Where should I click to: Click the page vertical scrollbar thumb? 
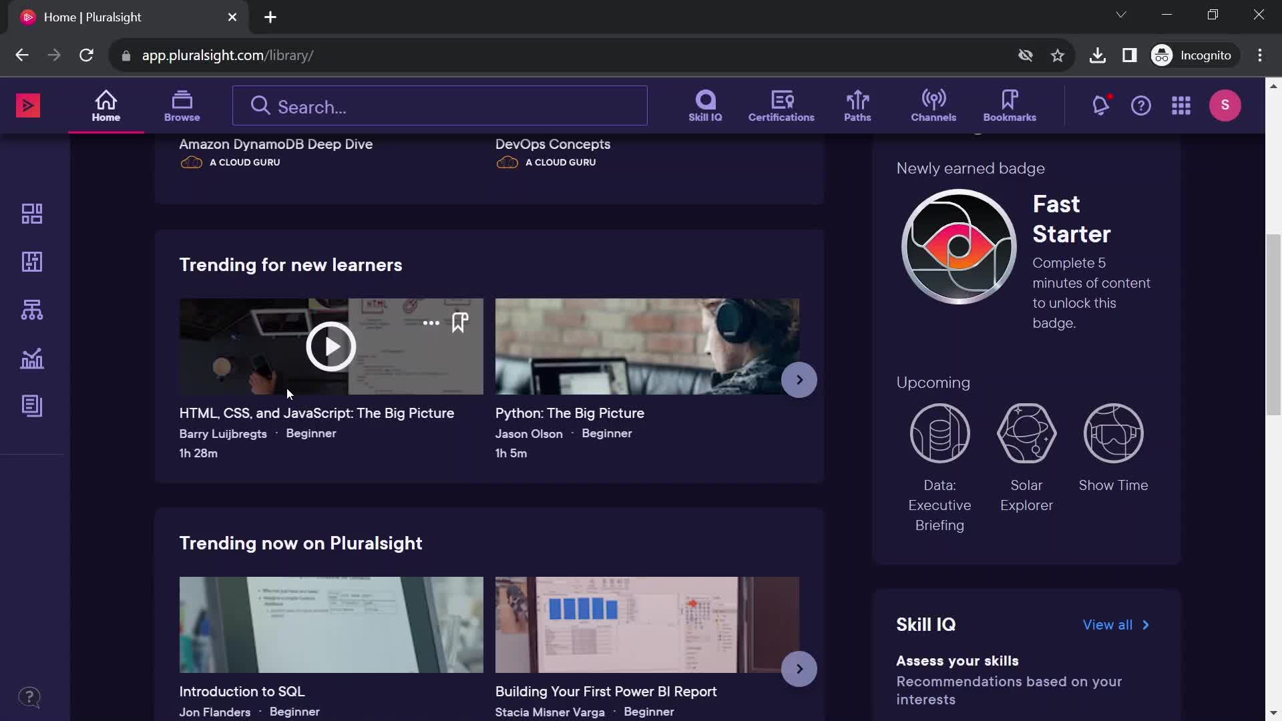[1273, 325]
